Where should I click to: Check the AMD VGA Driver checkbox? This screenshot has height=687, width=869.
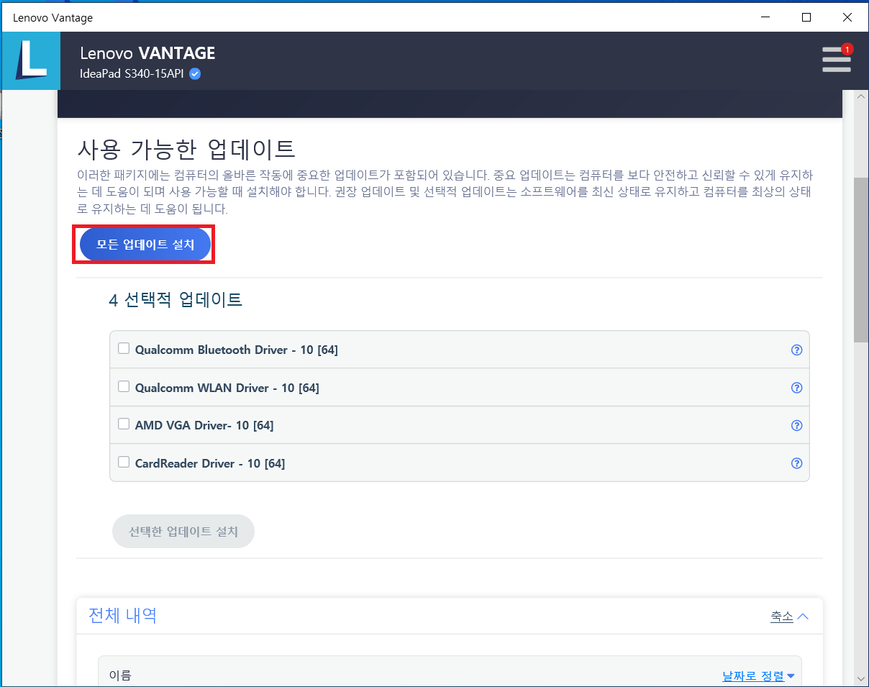pyautogui.click(x=124, y=424)
